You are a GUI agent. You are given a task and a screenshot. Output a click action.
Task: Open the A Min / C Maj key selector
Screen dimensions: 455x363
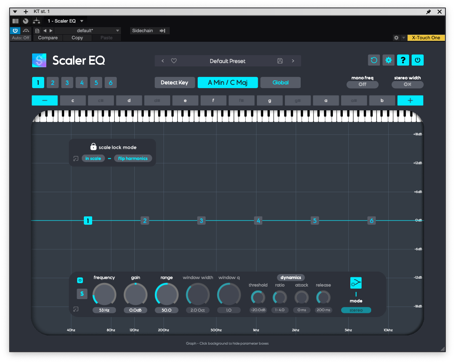click(x=228, y=83)
